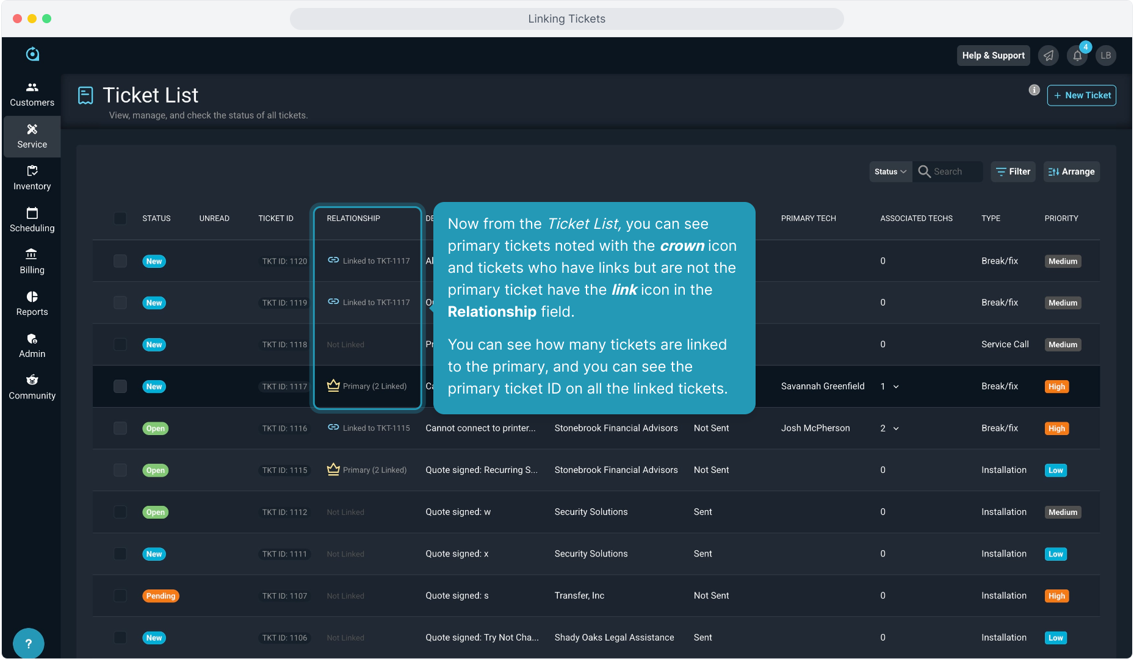Click the info icon near New Ticket
This screenshot has height=659, width=1134.
pos(1034,90)
